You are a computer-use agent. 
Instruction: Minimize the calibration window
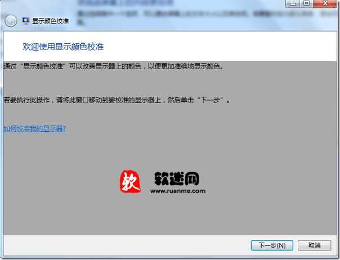point(293,4)
